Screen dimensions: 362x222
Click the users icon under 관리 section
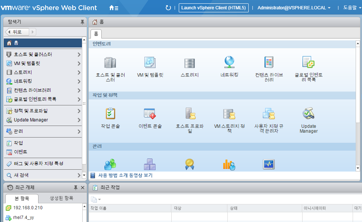[x=110, y=164]
